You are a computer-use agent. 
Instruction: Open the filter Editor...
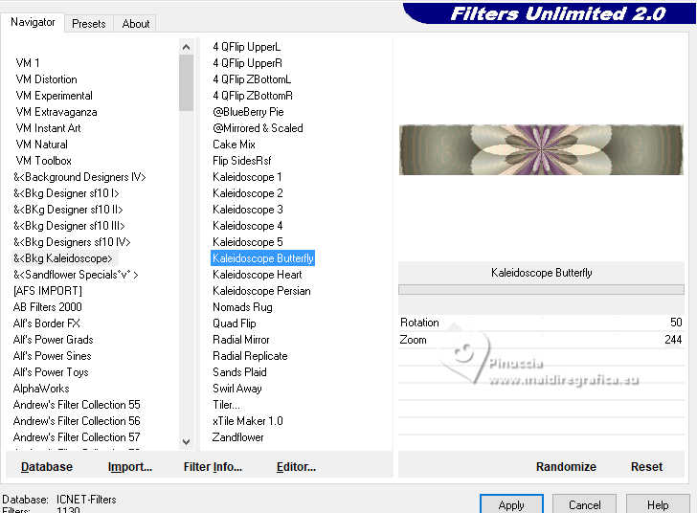(x=296, y=467)
